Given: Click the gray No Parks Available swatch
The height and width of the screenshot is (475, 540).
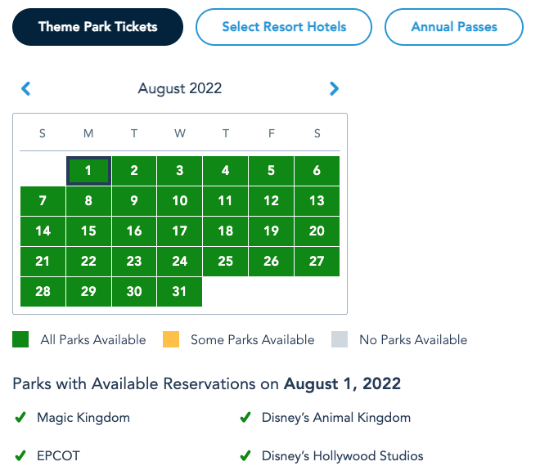Looking at the screenshot, I should 340,339.
